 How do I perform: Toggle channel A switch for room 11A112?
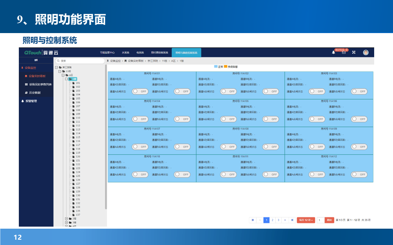[317, 174]
